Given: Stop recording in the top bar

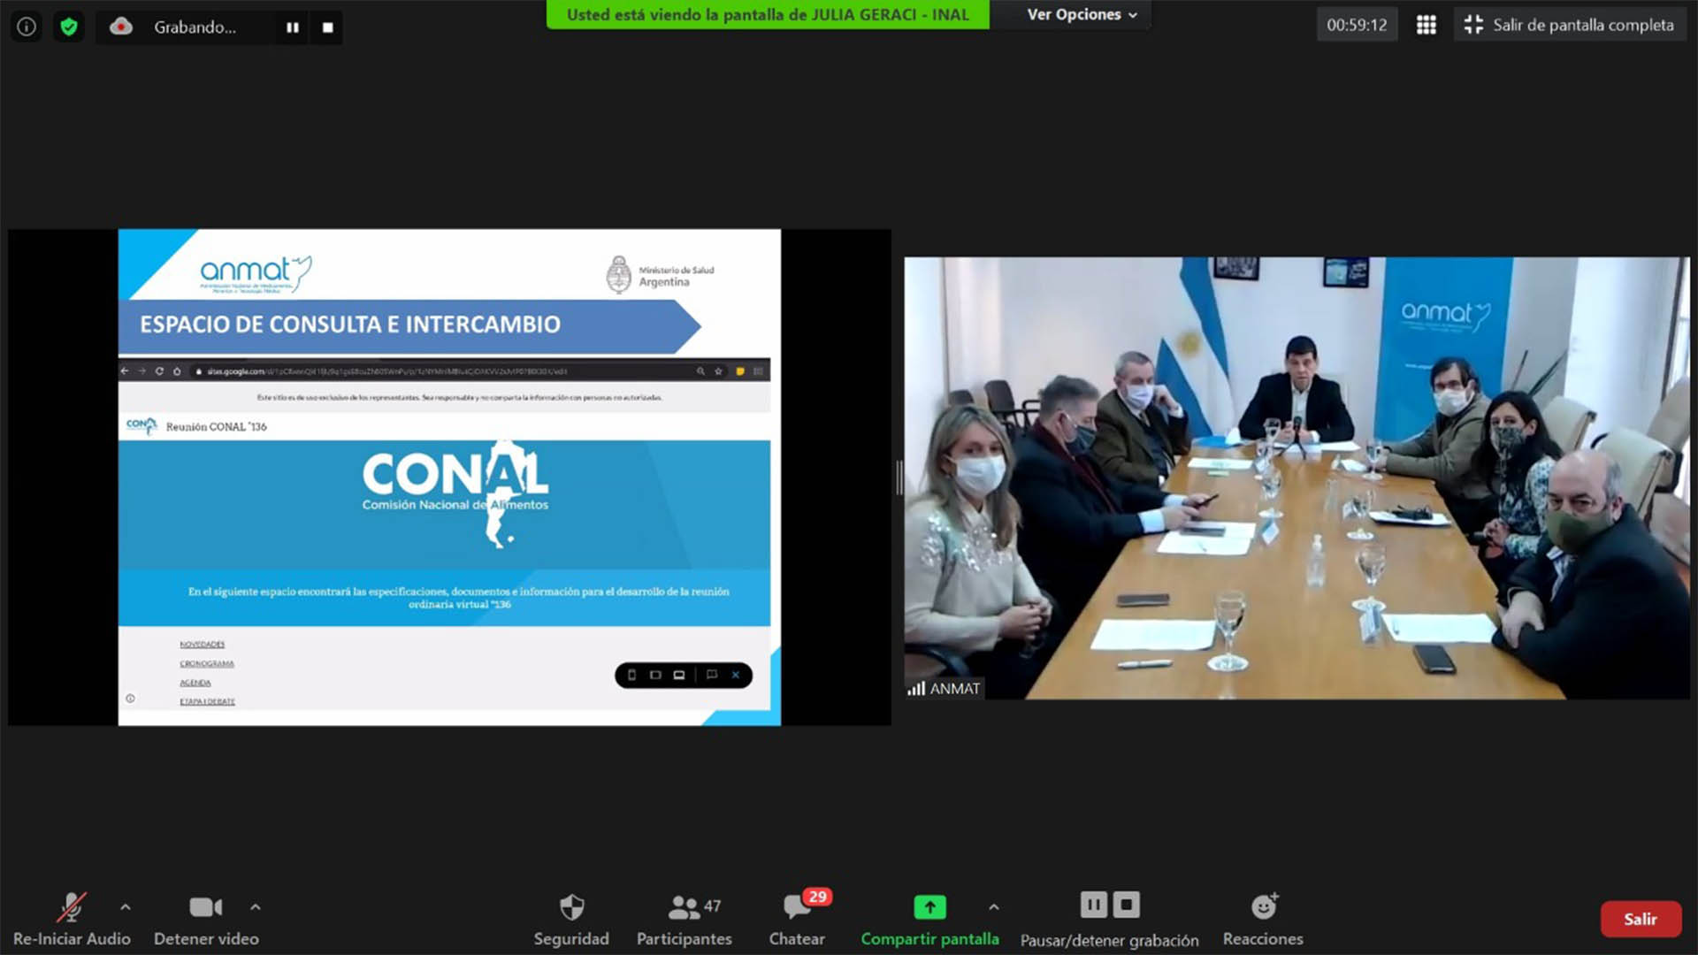Looking at the screenshot, I should pyautogui.click(x=328, y=27).
